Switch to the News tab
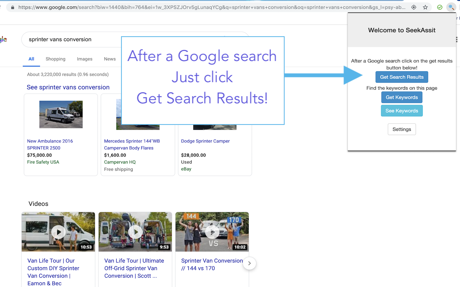 point(110,59)
